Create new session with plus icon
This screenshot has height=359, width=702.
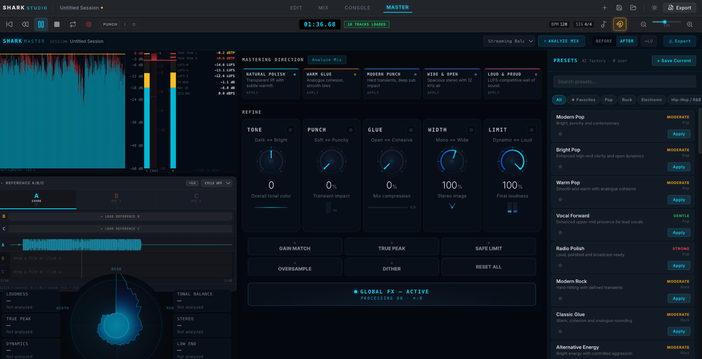coord(605,8)
